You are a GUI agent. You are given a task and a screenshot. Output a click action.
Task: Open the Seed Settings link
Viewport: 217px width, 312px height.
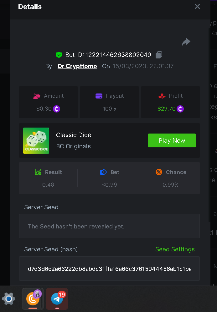(x=175, y=249)
